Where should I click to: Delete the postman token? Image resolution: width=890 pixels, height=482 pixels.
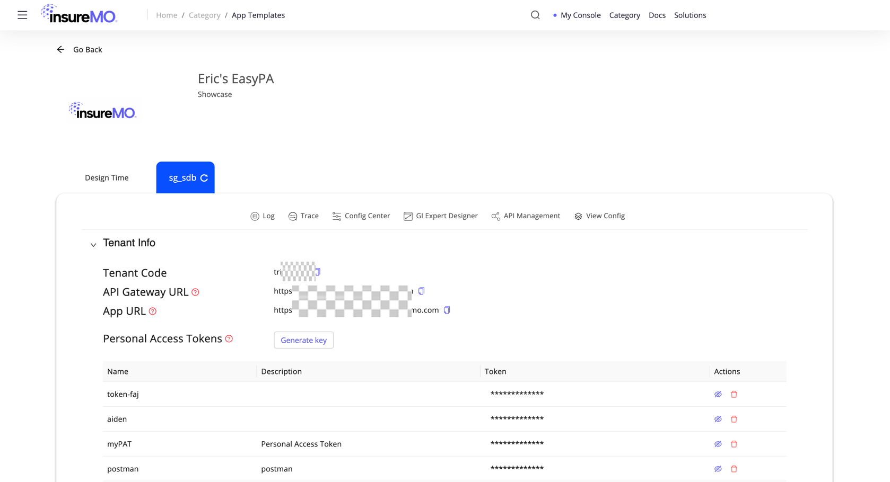point(734,469)
